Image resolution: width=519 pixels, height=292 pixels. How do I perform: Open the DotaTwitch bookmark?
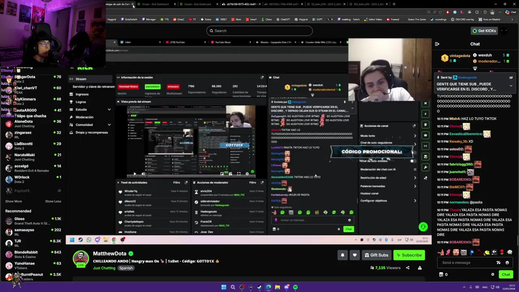[x=129, y=19]
